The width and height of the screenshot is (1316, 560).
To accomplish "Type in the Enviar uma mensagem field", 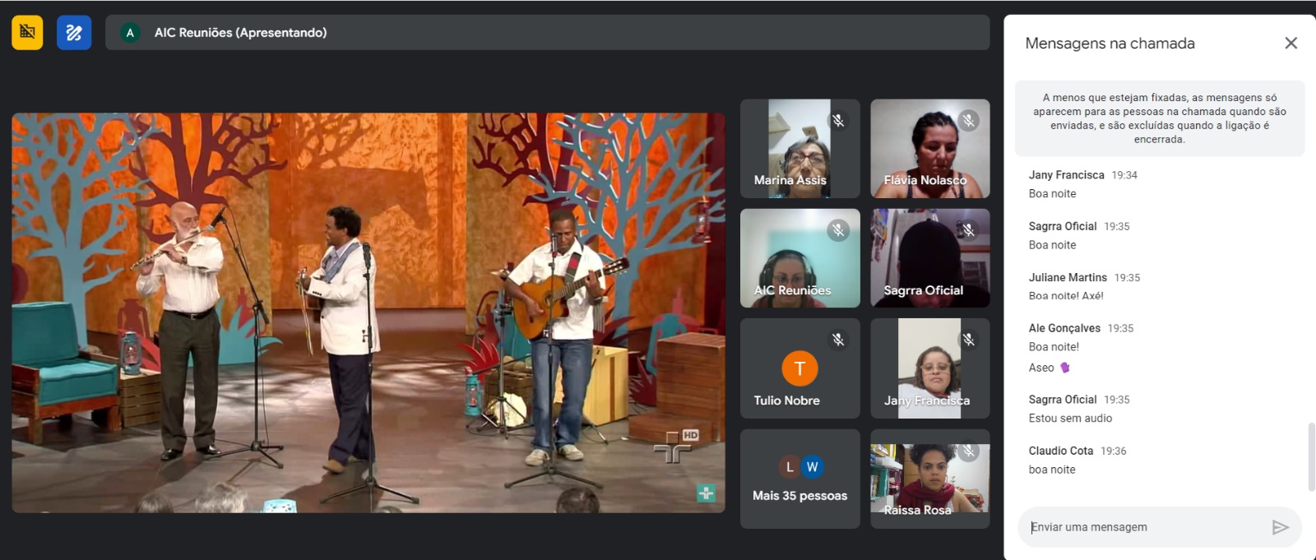I will (1143, 527).
